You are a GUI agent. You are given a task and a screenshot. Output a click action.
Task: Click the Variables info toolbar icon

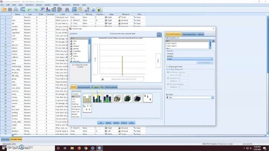coord(54,10)
